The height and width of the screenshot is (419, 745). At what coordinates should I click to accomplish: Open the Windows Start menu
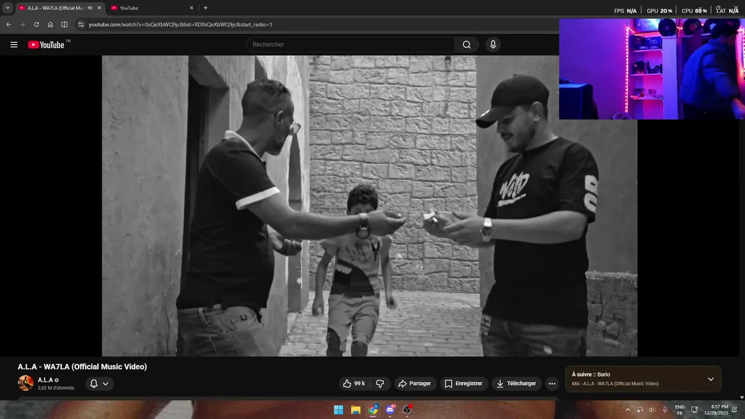point(338,410)
